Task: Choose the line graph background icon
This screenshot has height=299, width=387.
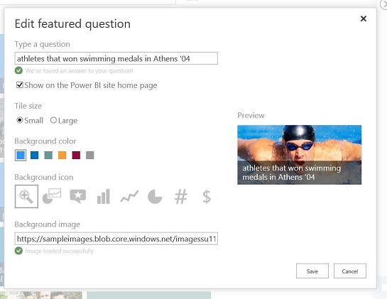Action: point(129,197)
